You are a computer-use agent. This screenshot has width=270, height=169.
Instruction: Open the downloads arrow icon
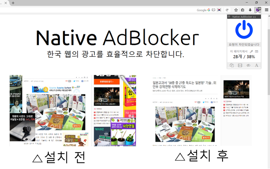[250, 10]
